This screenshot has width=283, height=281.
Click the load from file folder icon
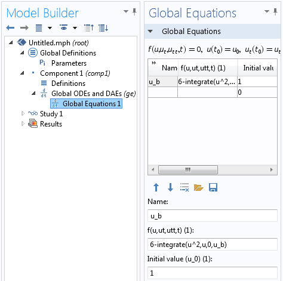[199, 187]
